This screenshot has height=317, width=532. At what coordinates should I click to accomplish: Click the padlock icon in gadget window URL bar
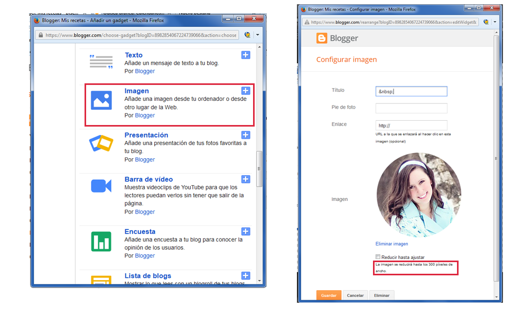(x=41, y=35)
